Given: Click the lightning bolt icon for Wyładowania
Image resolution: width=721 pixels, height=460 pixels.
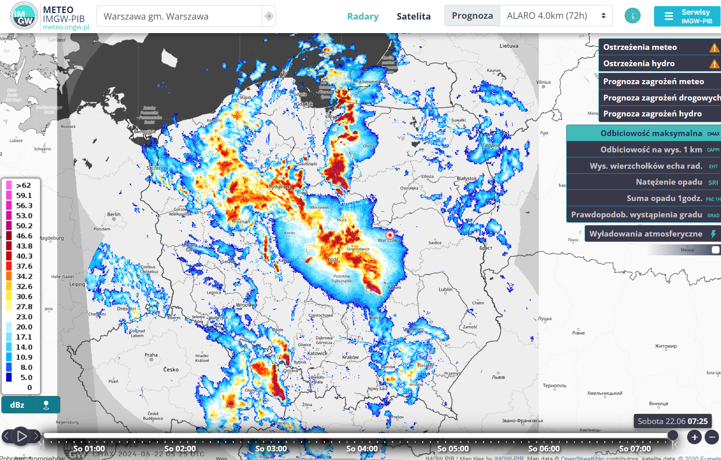Looking at the screenshot, I should click(713, 234).
